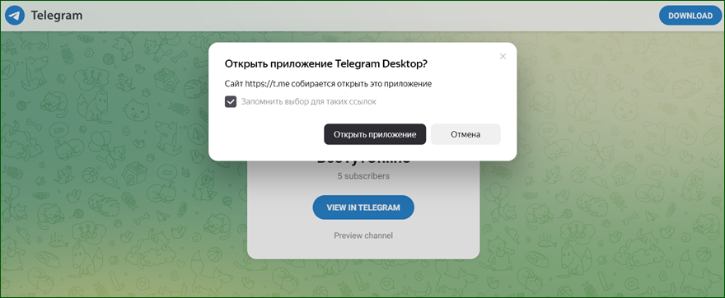
Task: Close the dialog with the X icon
Action: pyautogui.click(x=503, y=56)
